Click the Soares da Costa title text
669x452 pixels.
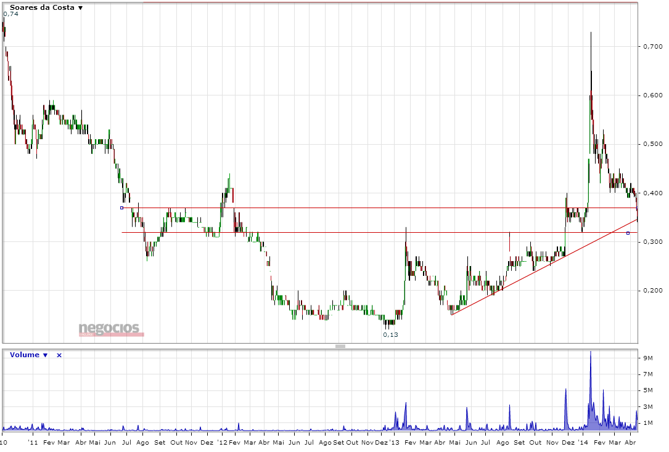coord(42,7)
